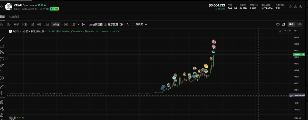
Task: Select the forecast/position measuring tool
Action: coord(2,58)
